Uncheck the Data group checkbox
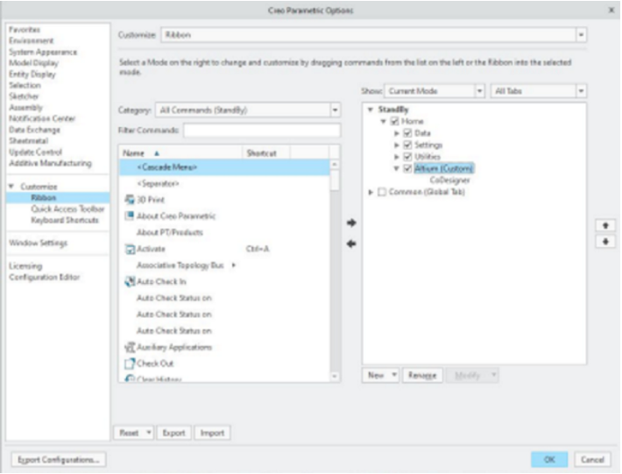Image resolution: width=622 pixels, height=474 pixels. [x=407, y=133]
